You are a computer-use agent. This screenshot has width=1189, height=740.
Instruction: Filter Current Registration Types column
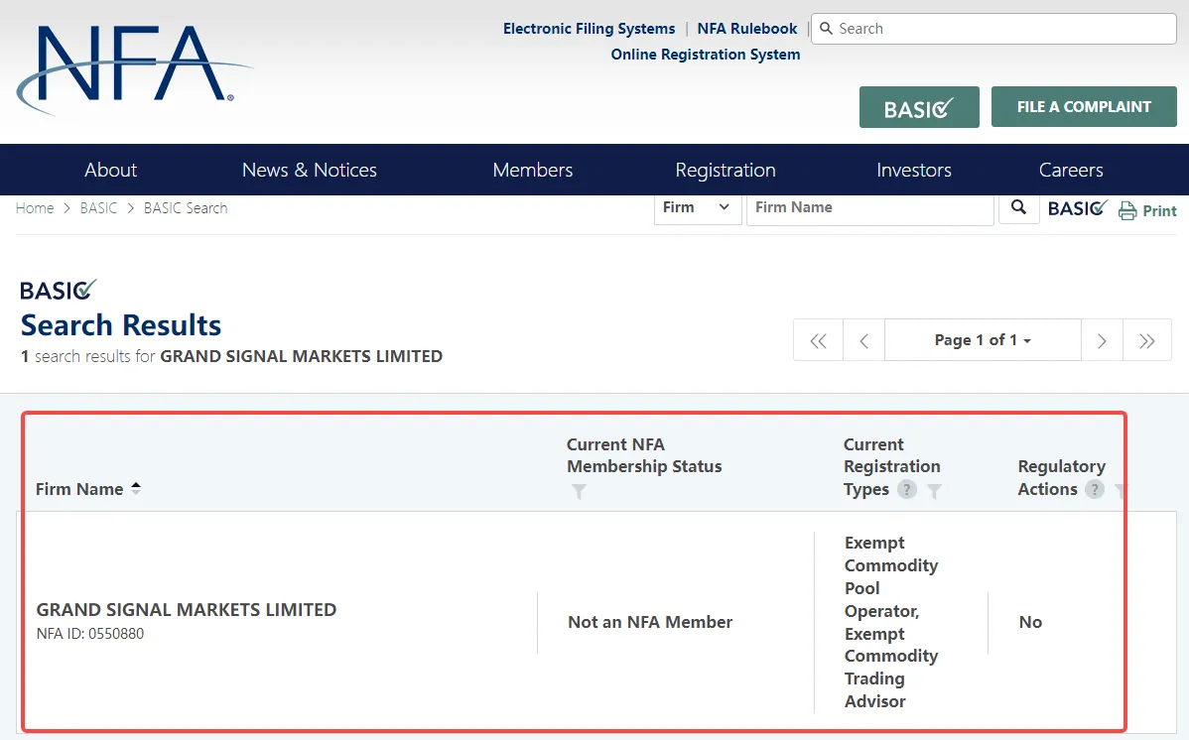point(934,491)
